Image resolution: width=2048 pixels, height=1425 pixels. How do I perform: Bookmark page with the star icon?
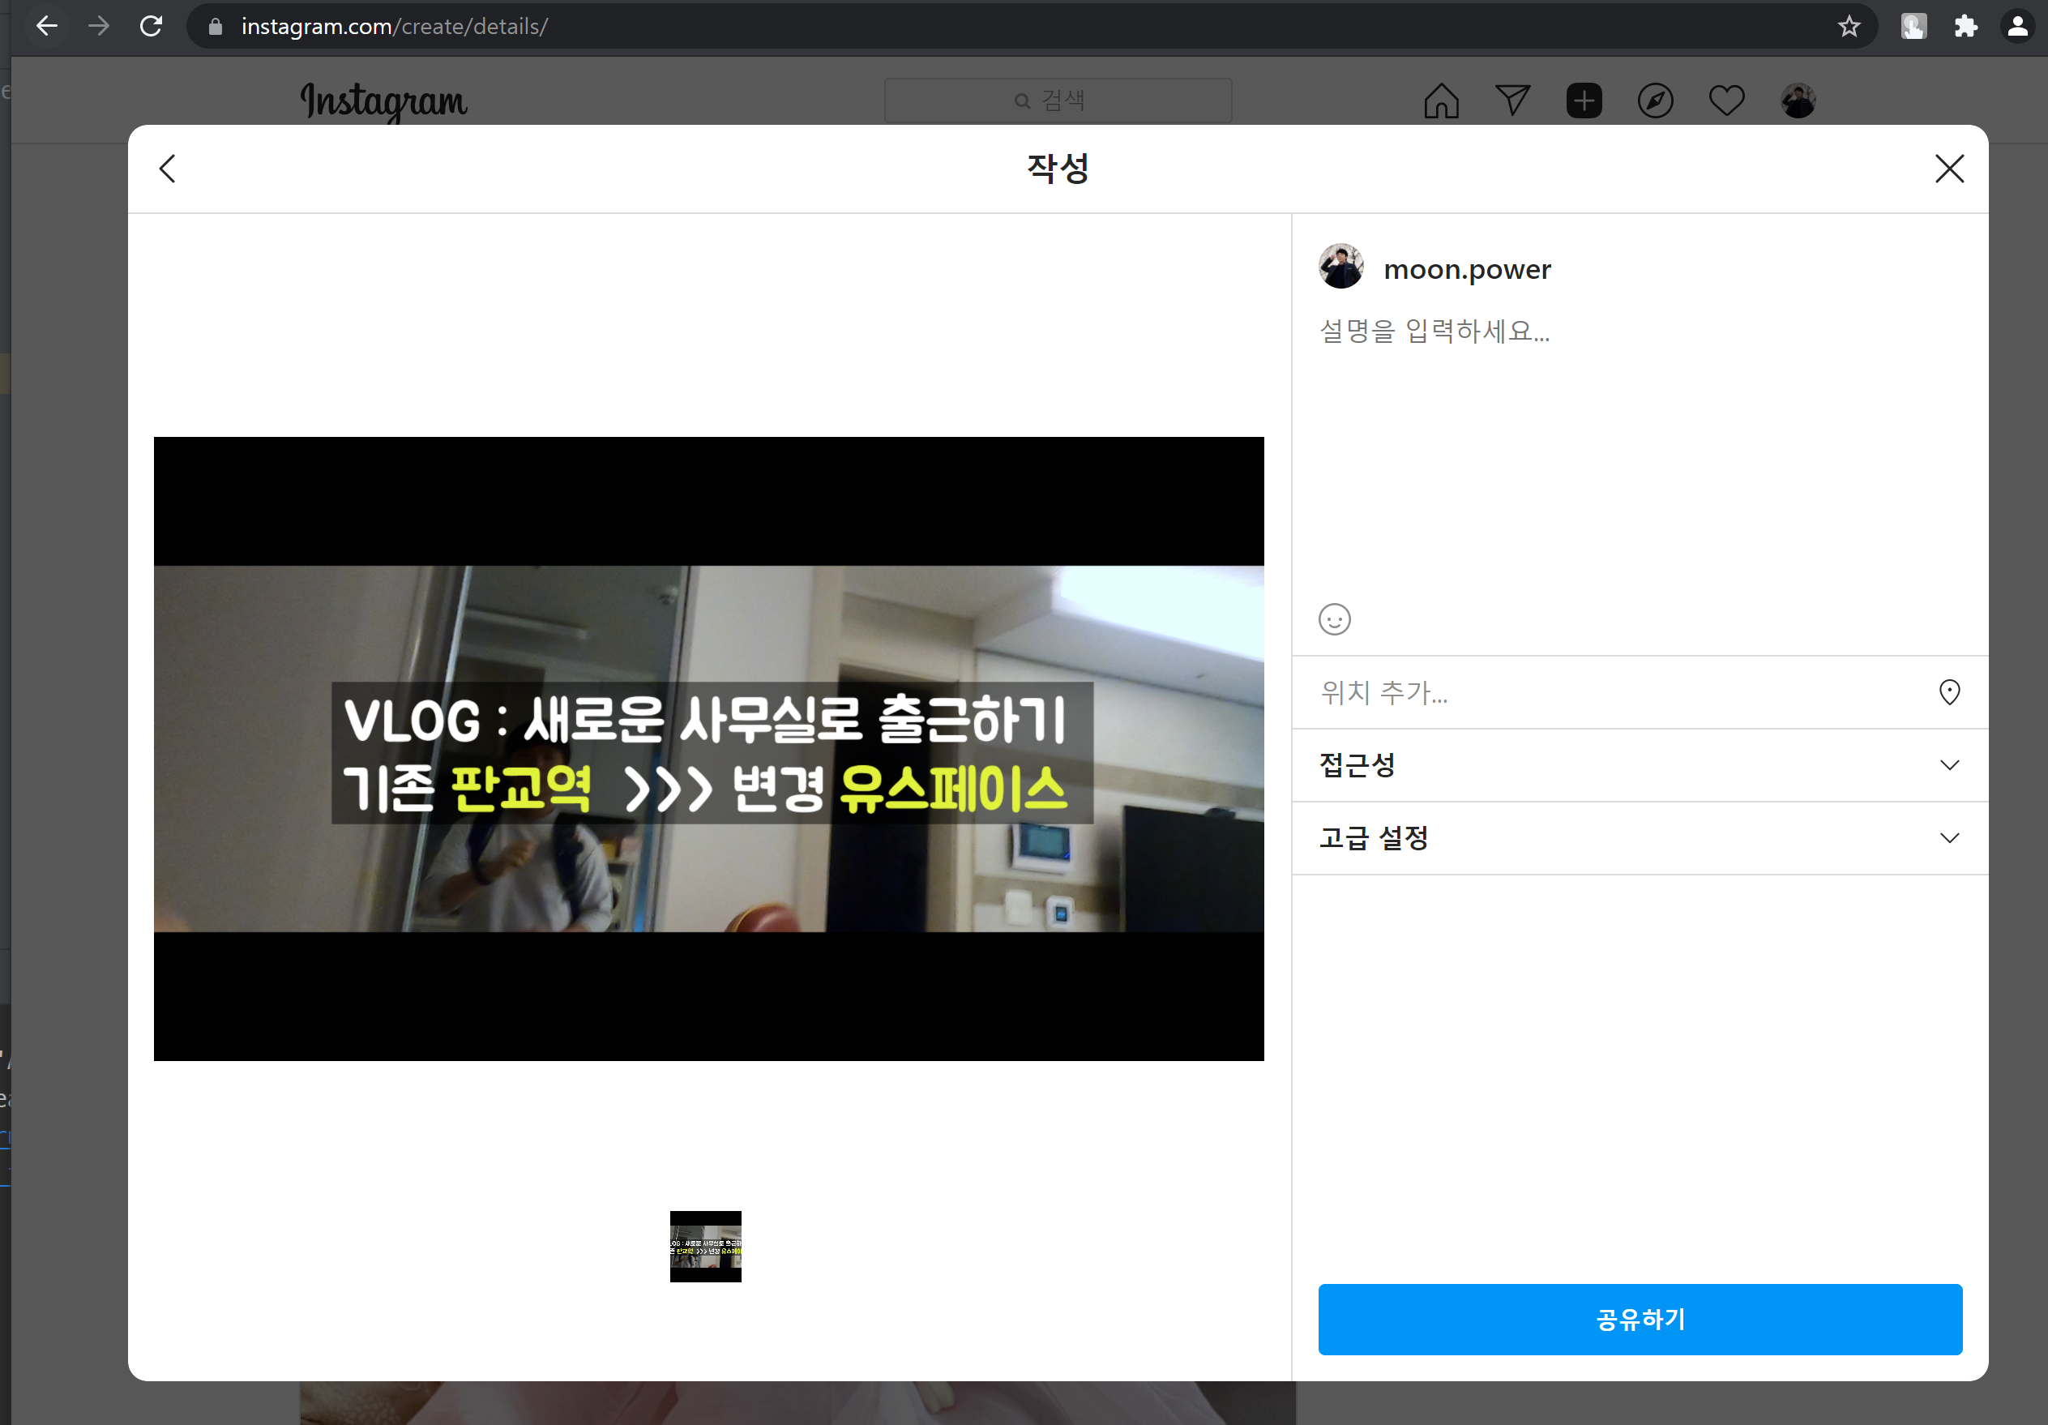coord(1849,27)
